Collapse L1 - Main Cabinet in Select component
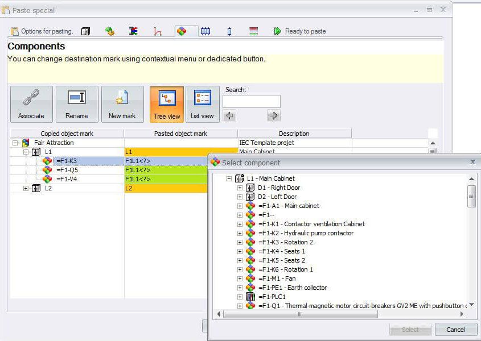 click(x=229, y=178)
